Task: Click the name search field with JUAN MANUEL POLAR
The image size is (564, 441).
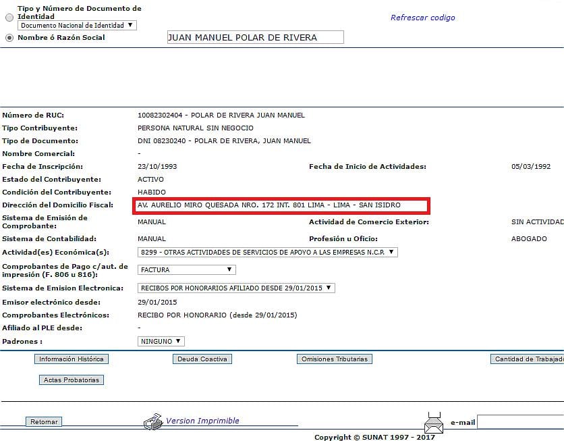Action: click(x=255, y=38)
